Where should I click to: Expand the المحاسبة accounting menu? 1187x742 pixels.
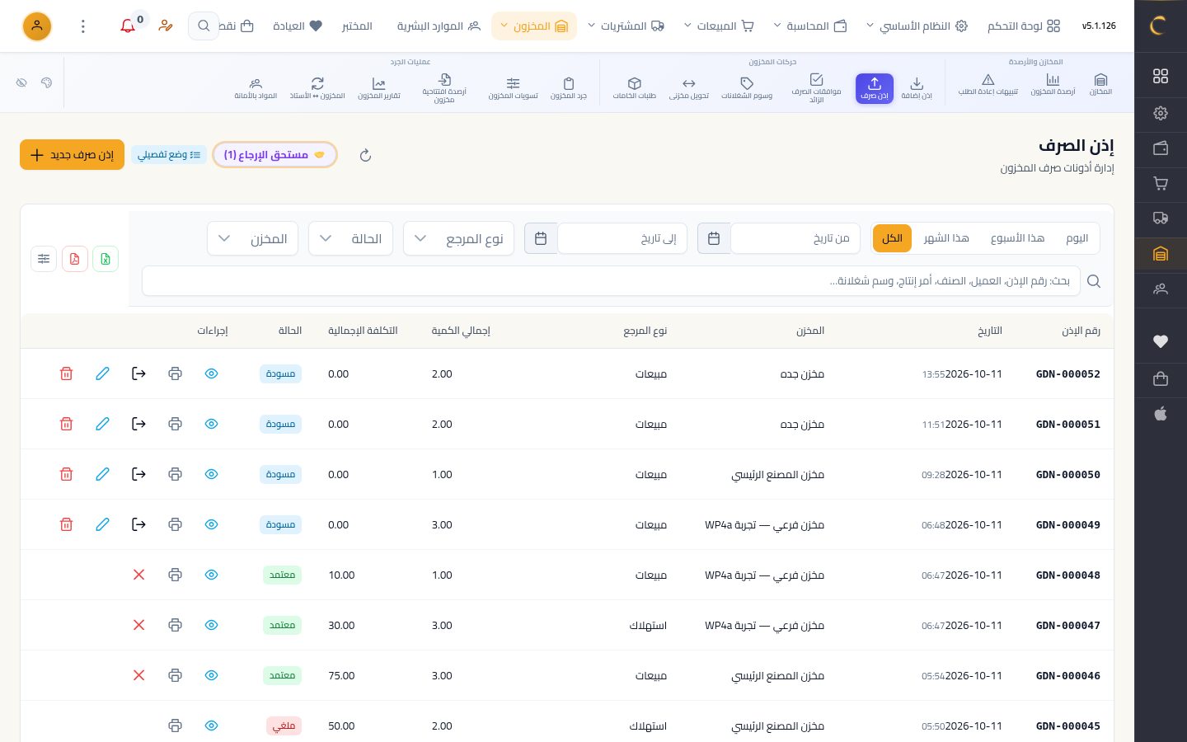[x=811, y=26]
